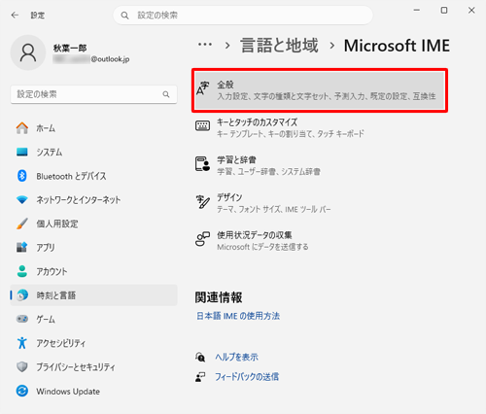Open ゲーム settings category
Image resolution: width=486 pixels, height=414 pixels.
click(94, 319)
